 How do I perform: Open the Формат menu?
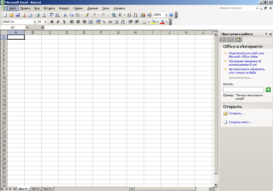[x=64, y=8]
